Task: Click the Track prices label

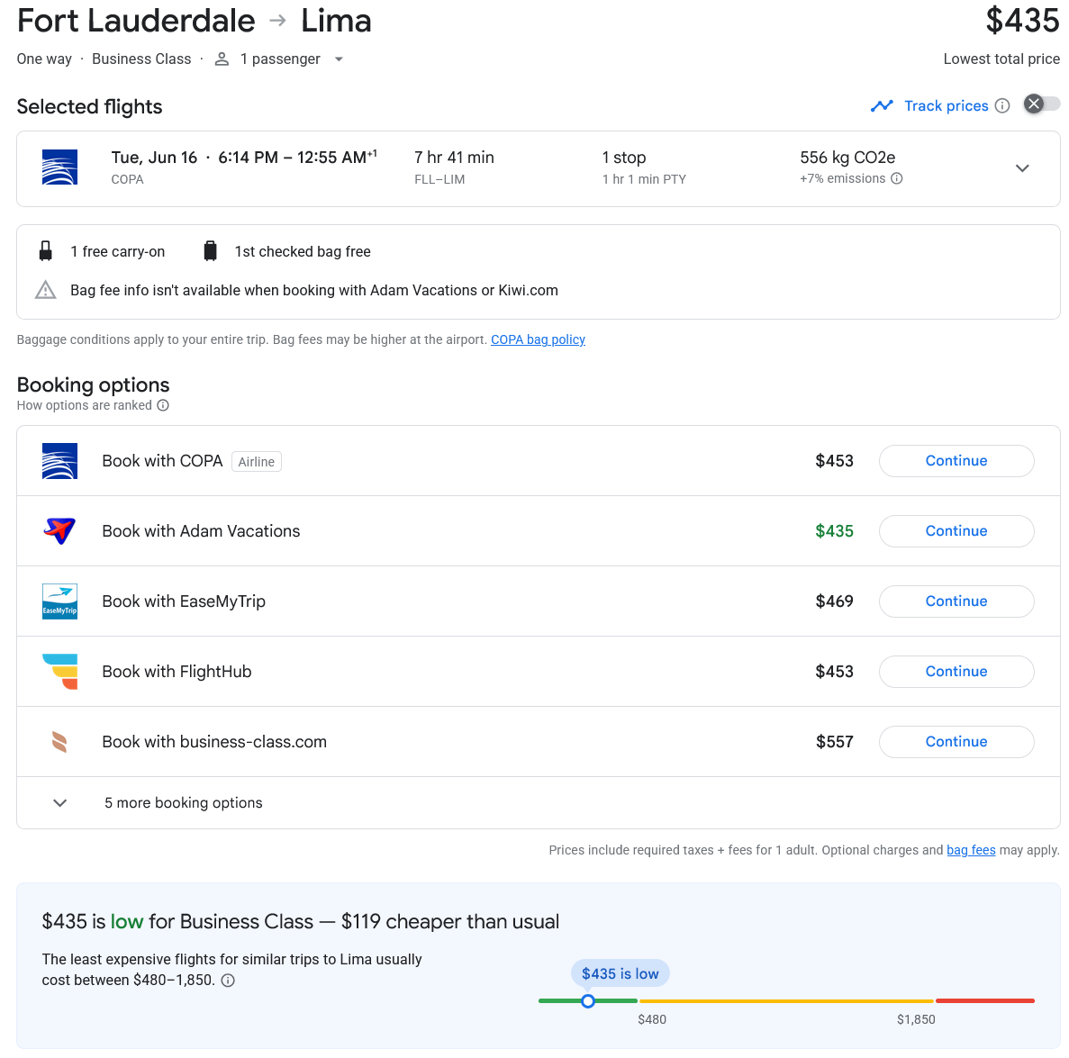Action: [x=946, y=106]
